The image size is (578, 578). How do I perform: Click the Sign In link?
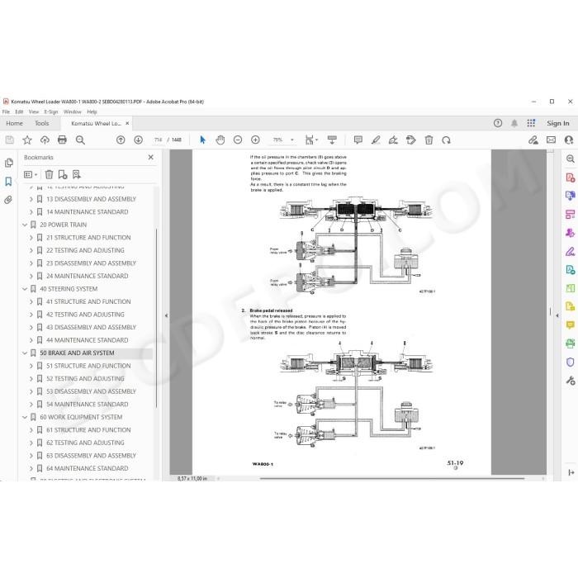(557, 123)
